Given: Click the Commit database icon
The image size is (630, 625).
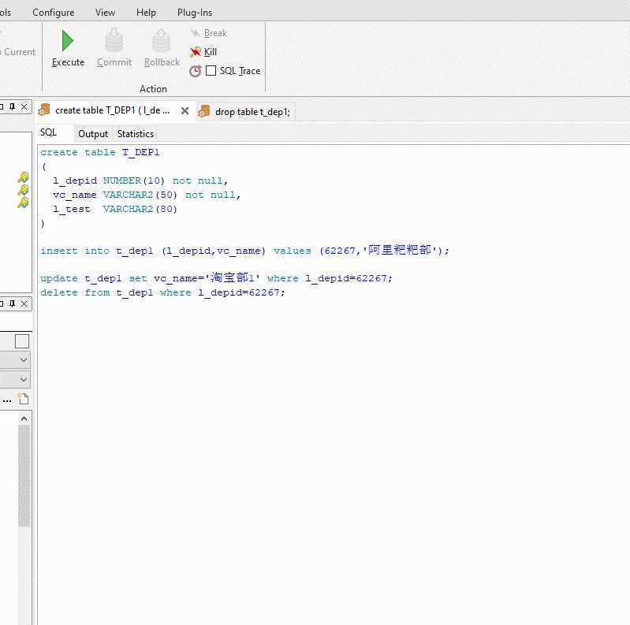Looking at the screenshot, I should tap(114, 40).
